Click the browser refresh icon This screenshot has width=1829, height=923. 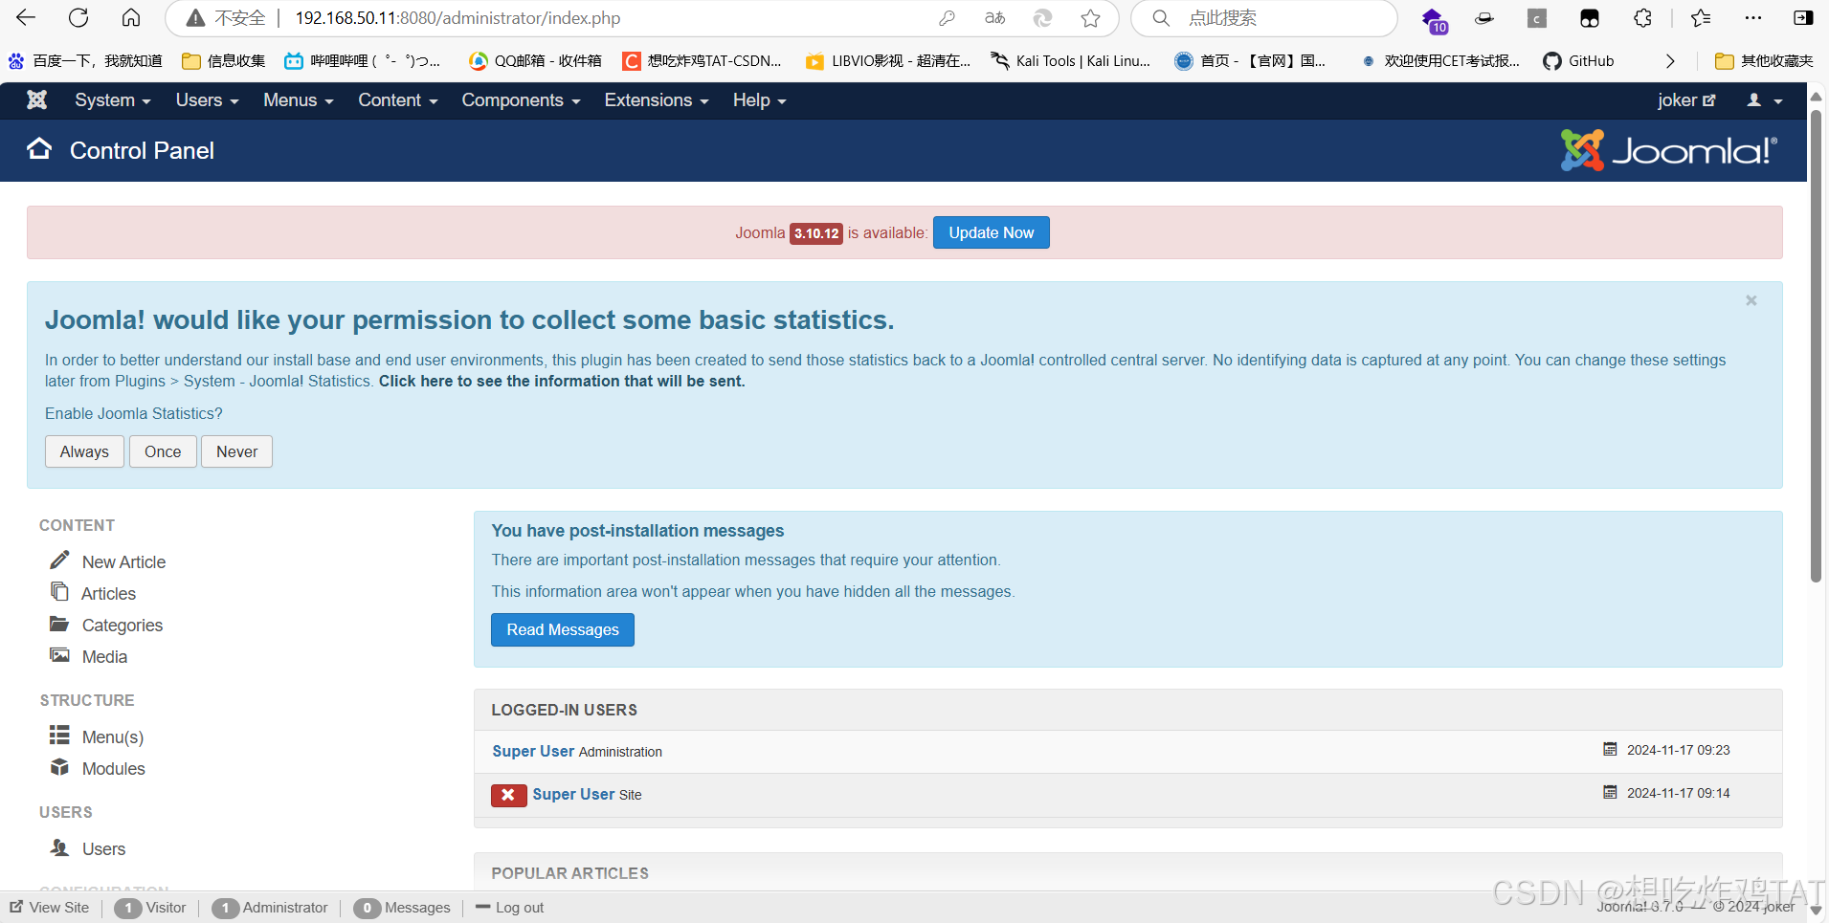point(78,17)
